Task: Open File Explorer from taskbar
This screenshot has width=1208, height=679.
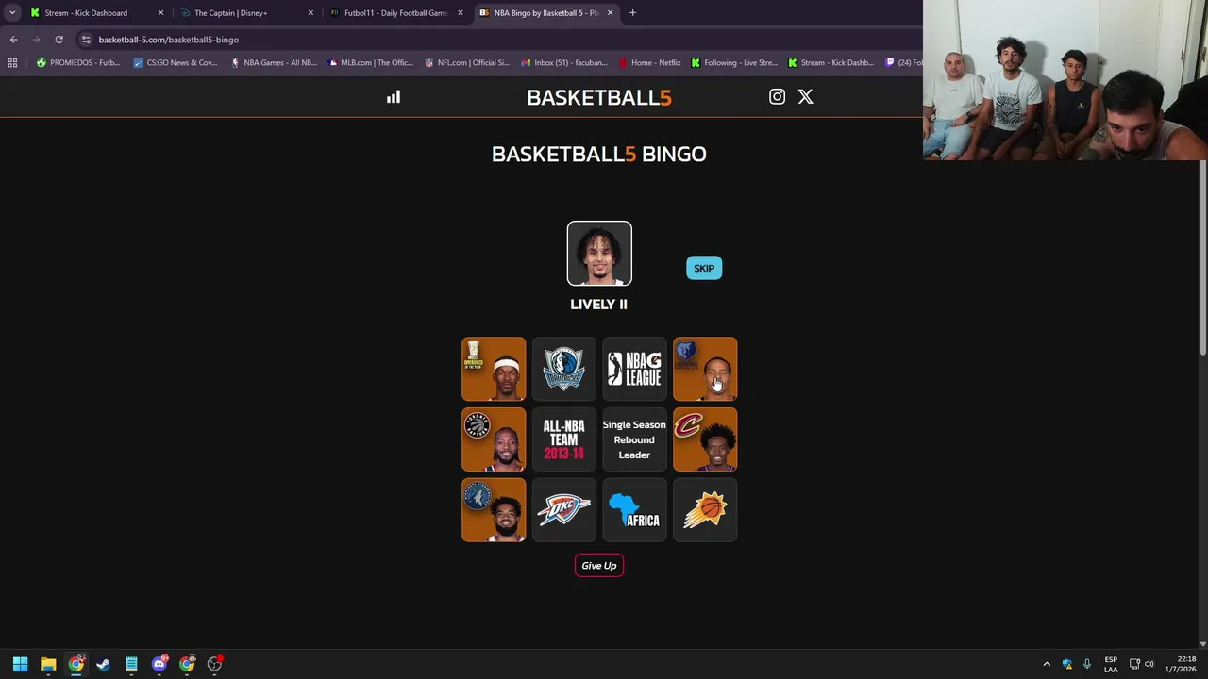Action: coord(48,664)
